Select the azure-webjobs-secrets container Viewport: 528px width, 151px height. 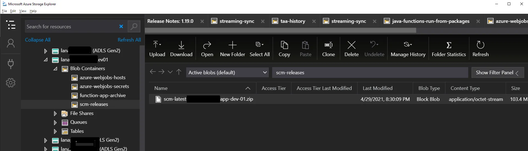pyautogui.click(x=104, y=86)
